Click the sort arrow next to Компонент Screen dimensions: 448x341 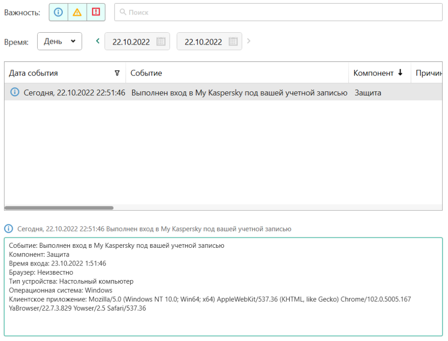[x=400, y=73]
